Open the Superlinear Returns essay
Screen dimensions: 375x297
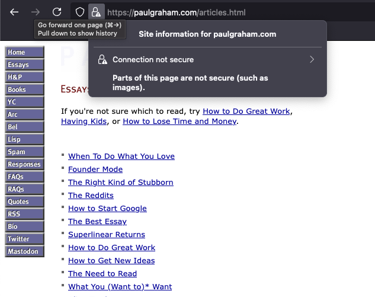tap(107, 235)
